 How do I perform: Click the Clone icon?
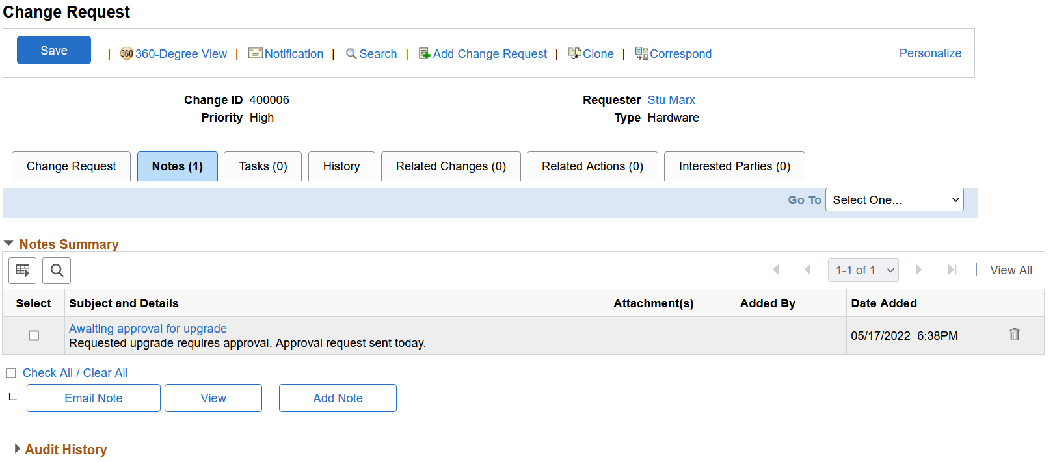tap(574, 53)
